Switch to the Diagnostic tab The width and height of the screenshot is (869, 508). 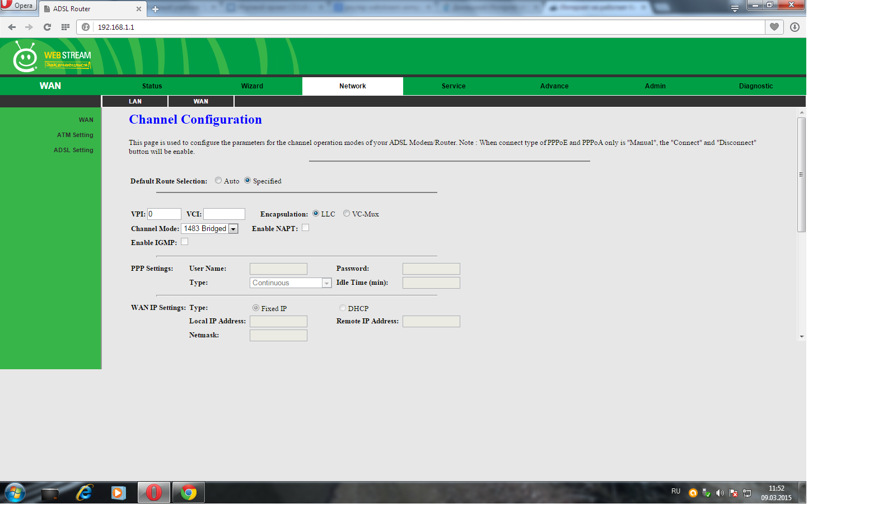click(755, 86)
